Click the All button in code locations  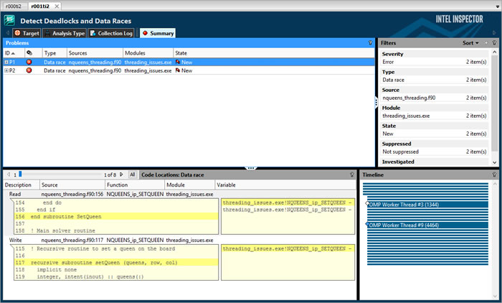[x=132, y=174]
